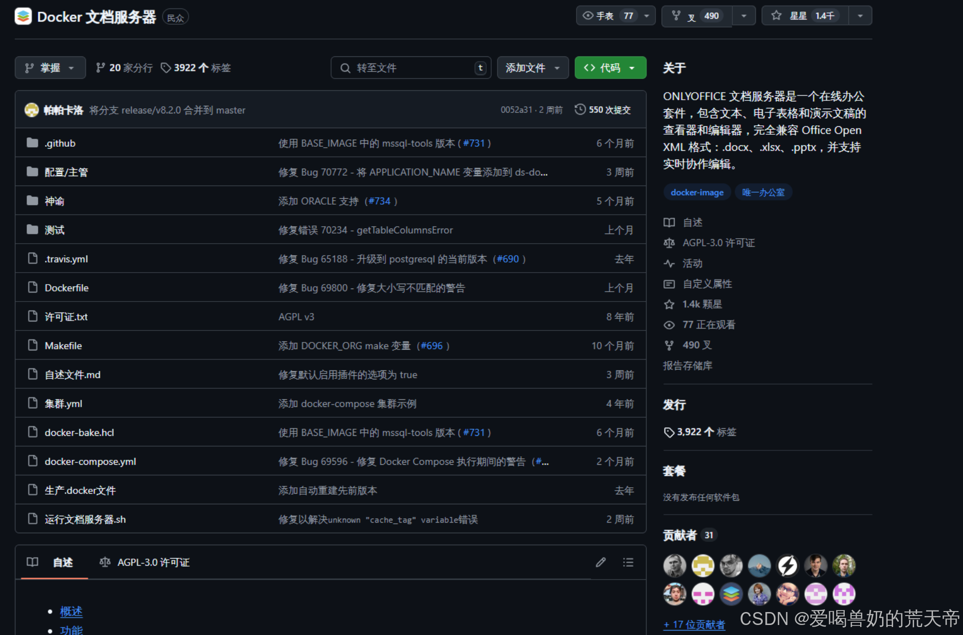Screen dimensions: 963x635
Task: Open the star lists dropdown arrow
Action: pyautogui.click(x=860, y=15)
